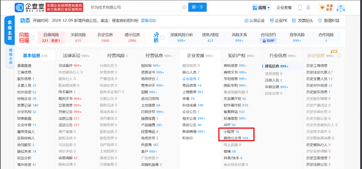Open 历史主要人员 13 link
The image size is (362, 169).
coord(319,79)
